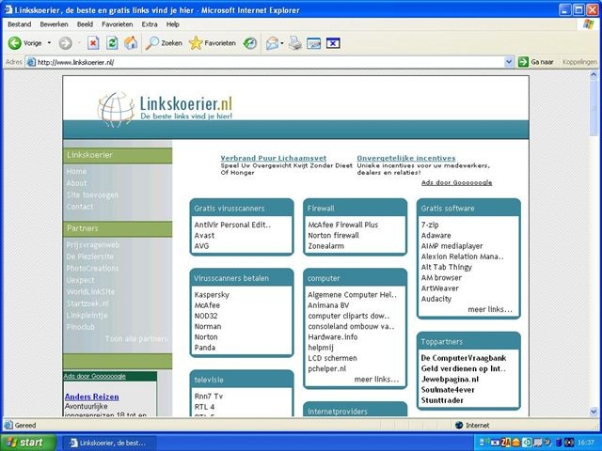
Task: Open the Audacity link
Action: [x=436, y=299]
